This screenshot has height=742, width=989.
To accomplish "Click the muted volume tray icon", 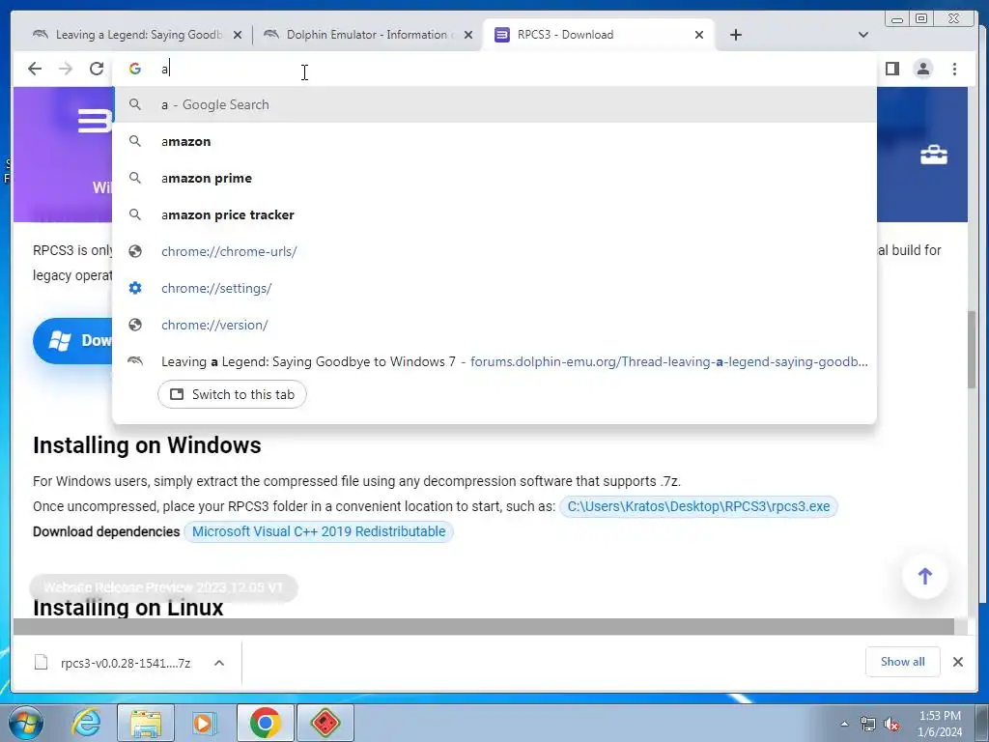I will click(x=891, y=724).
